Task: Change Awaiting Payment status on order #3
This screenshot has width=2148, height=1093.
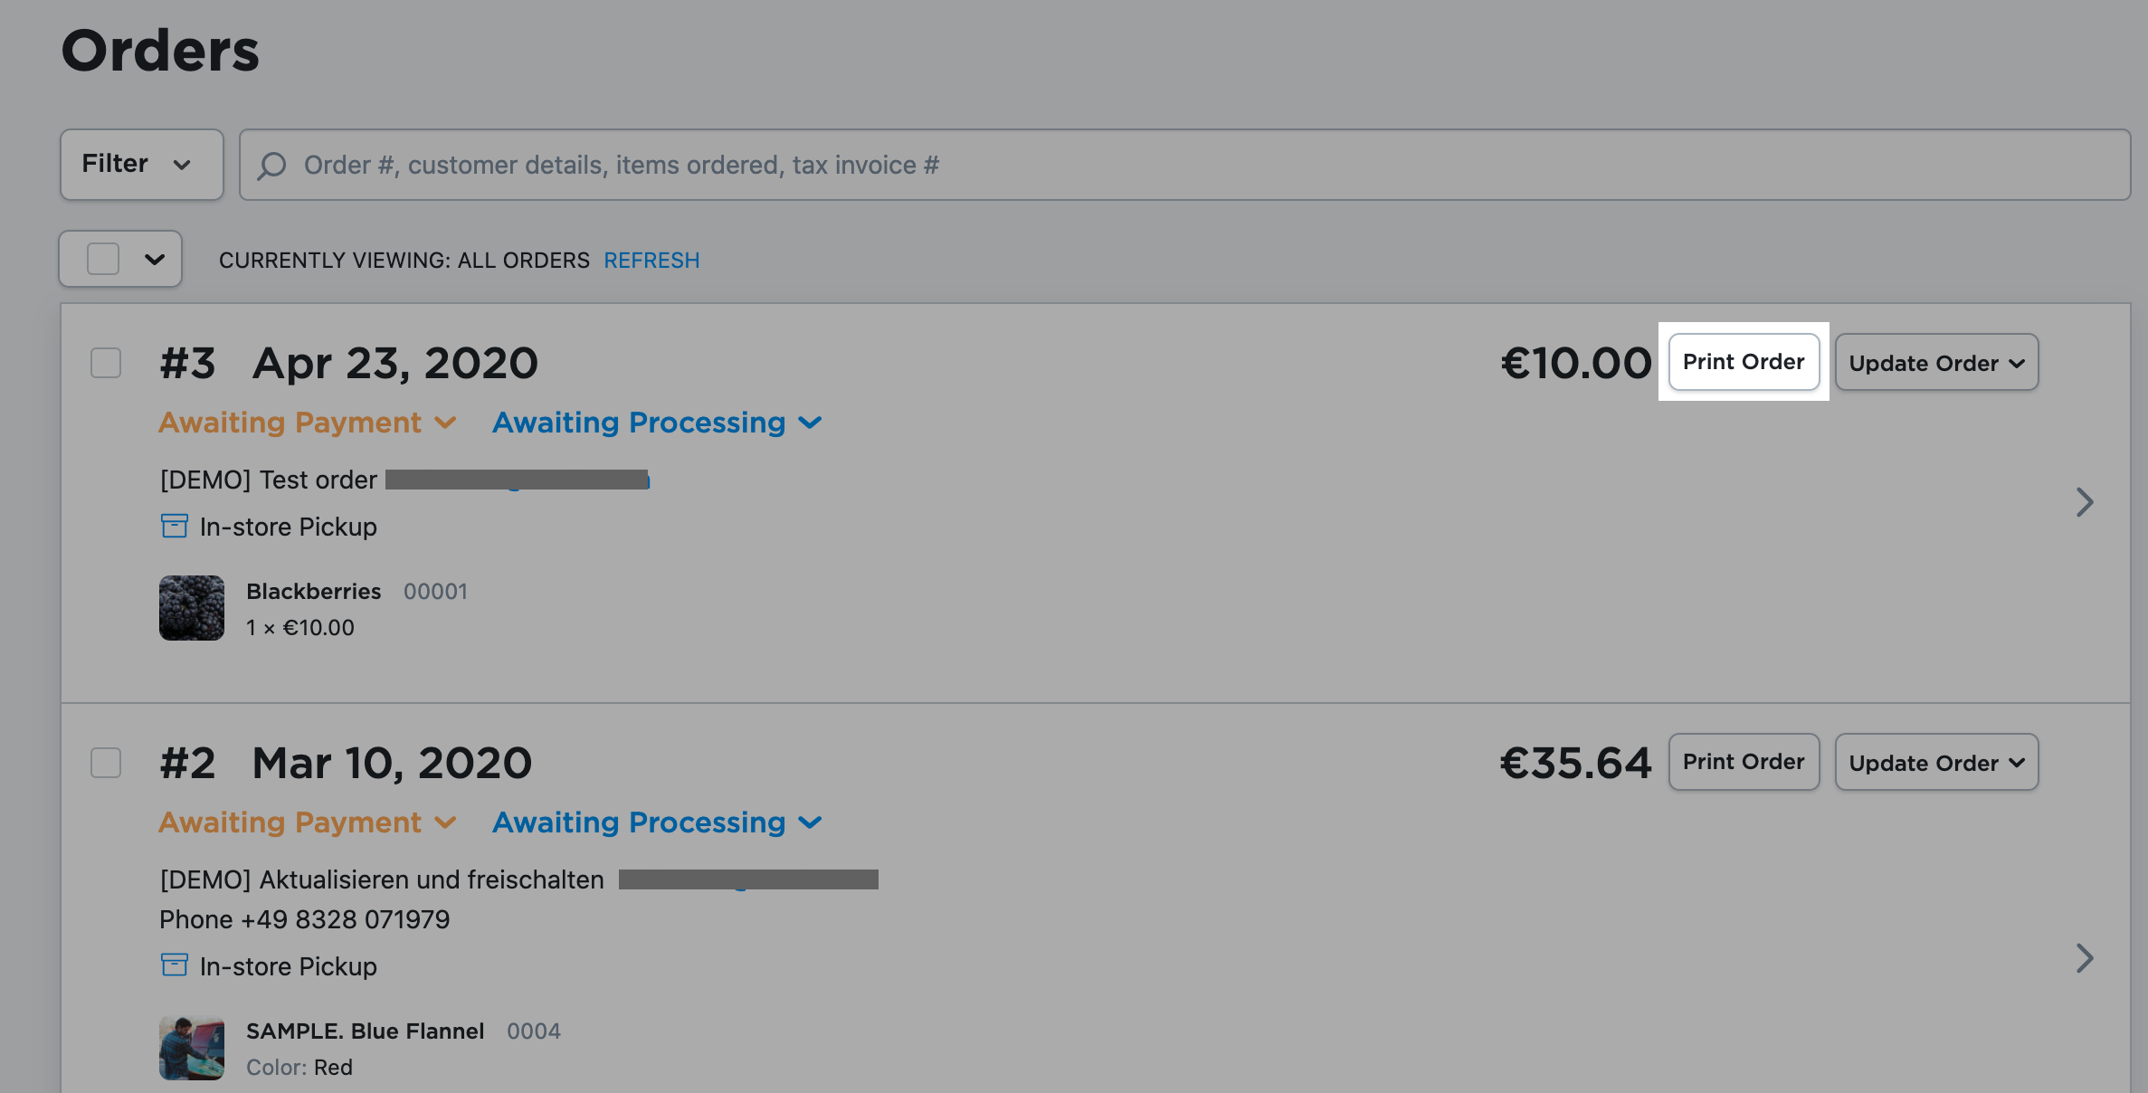Action: coord(308,423)
